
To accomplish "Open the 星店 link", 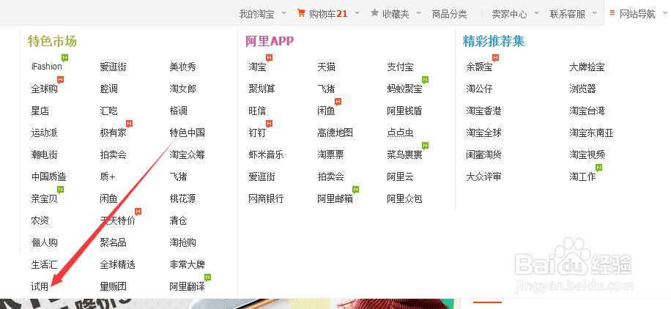I will (40, 111).
